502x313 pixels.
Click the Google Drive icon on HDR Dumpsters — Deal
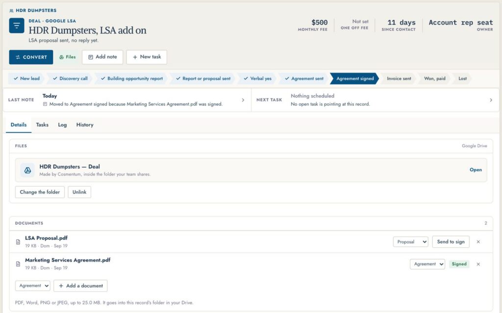tap(27, 170)
